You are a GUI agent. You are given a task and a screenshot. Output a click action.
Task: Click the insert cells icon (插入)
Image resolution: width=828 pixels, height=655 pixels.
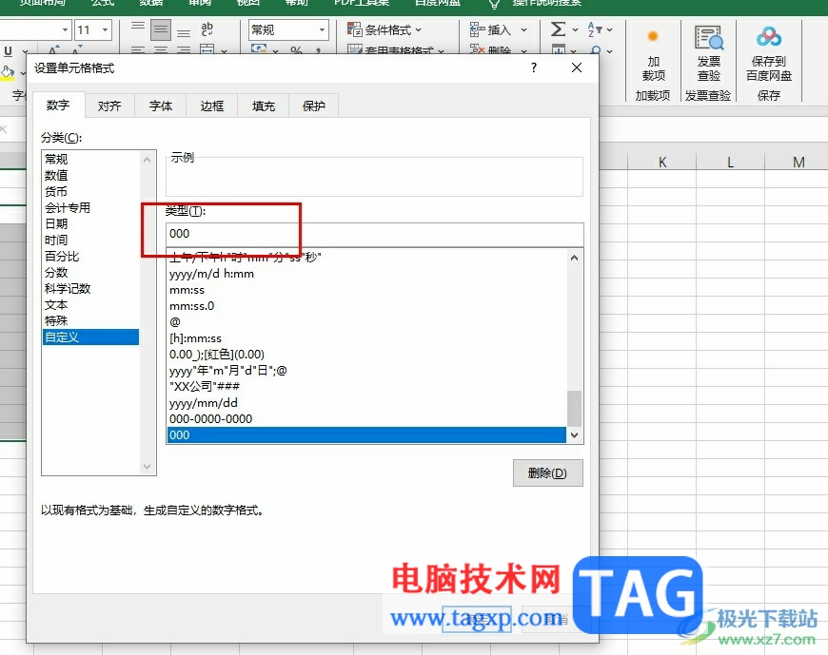click(x=477, y=29)
